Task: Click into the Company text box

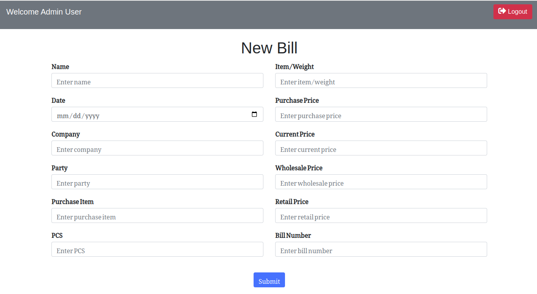Action: (157, 148)
